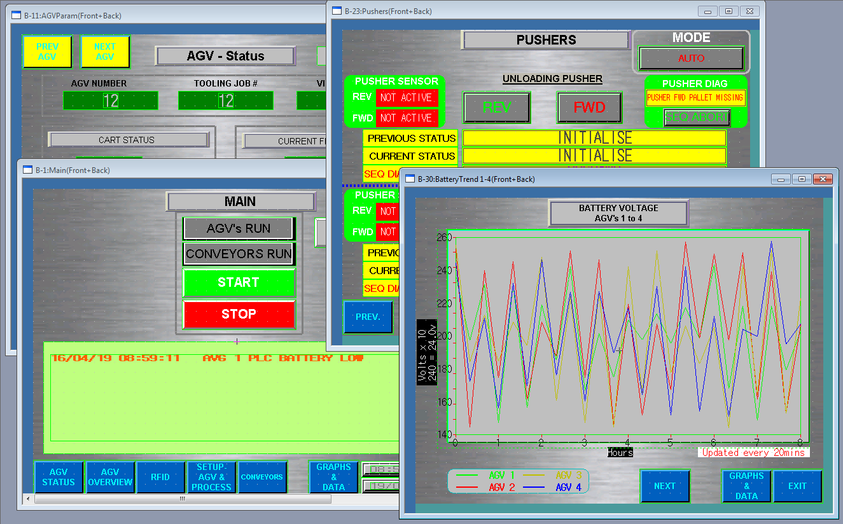Close the BatteryTrend window
This screenshot has width=843, height=524.
[x=823, y=179]
